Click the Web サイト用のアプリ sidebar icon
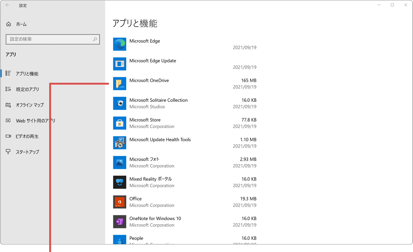Viewport: 413px width, 252px height. pos(8,121)
